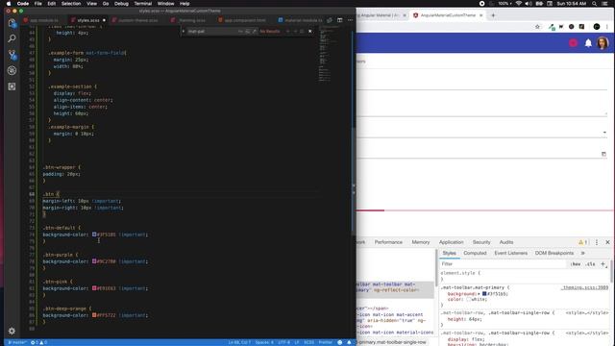Switch to the custom-theme.scss editor tab
The image size is (615, 346).
tap(138, 20)
